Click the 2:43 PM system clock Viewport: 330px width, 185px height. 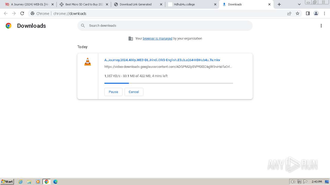pyautogui.click(x=317, y=182)
